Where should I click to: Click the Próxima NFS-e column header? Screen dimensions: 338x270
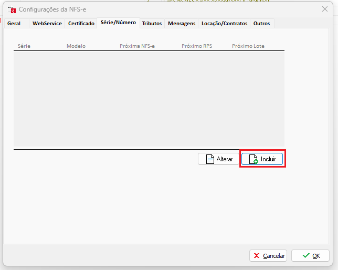(138, 46)
